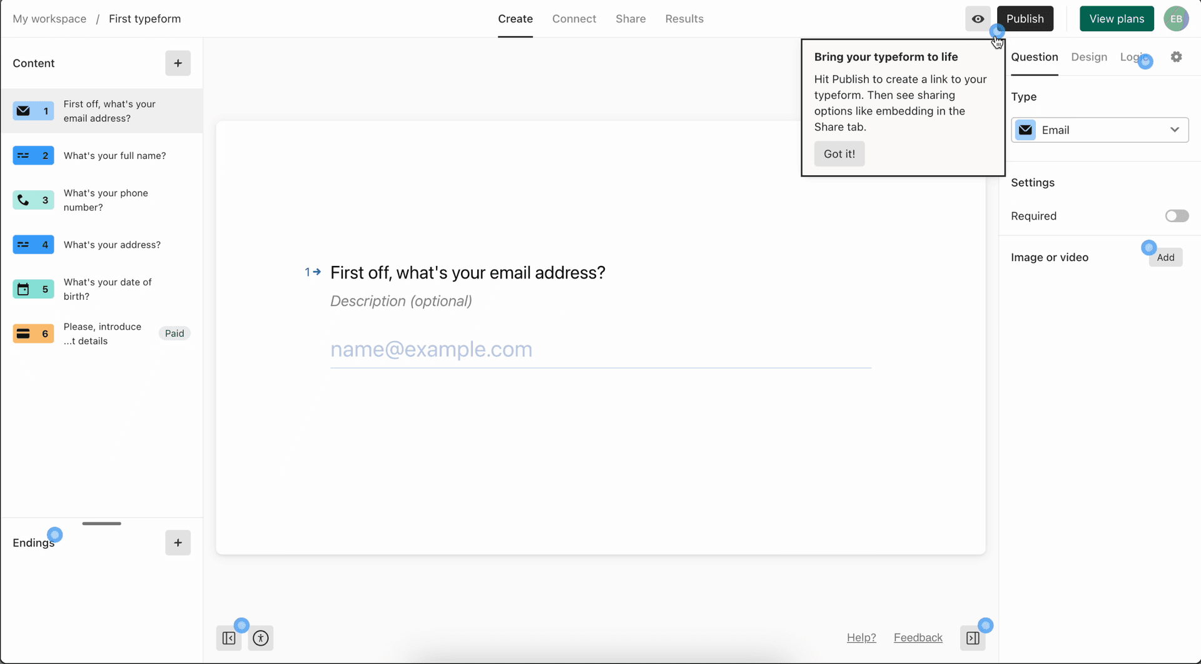Toggle the Required switch

pos(1177,216)
